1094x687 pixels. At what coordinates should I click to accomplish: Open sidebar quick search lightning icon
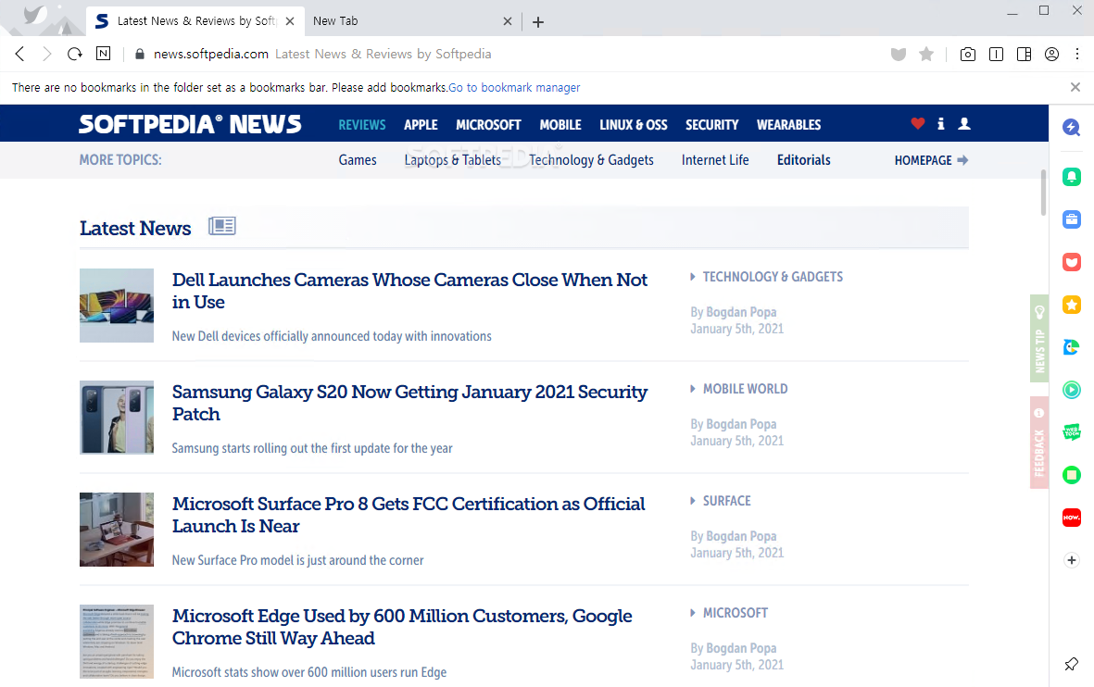click(1072, 127)
